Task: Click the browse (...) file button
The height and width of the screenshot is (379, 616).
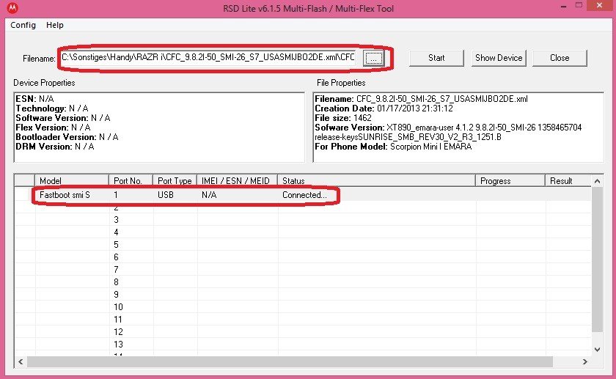Action: (373, 58)
